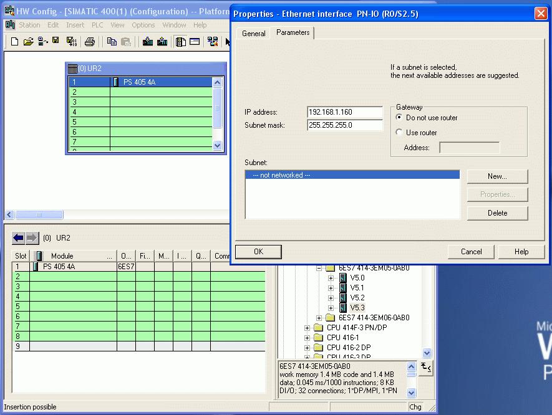Click the Upload to PG icon
This screenshot has width=552, height=415.
tap(162, 42)
